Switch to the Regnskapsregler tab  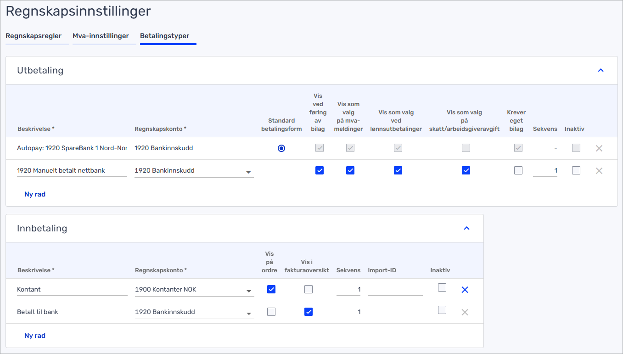coord(34,36)
